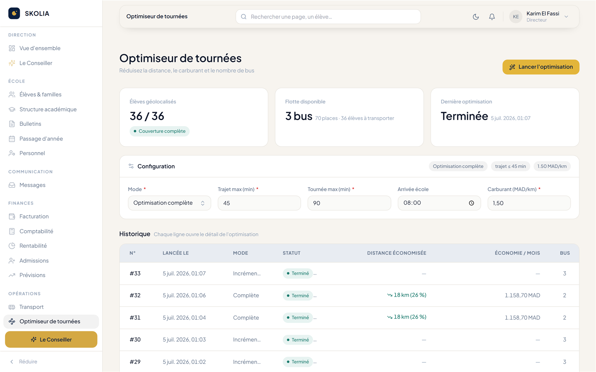Click the Facturation icon
Screen dimensions: 596x372
point(12,217)
